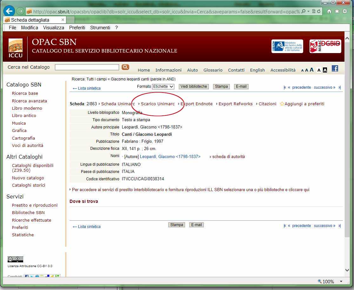Open browser tools gear icon

click(345, 11)
